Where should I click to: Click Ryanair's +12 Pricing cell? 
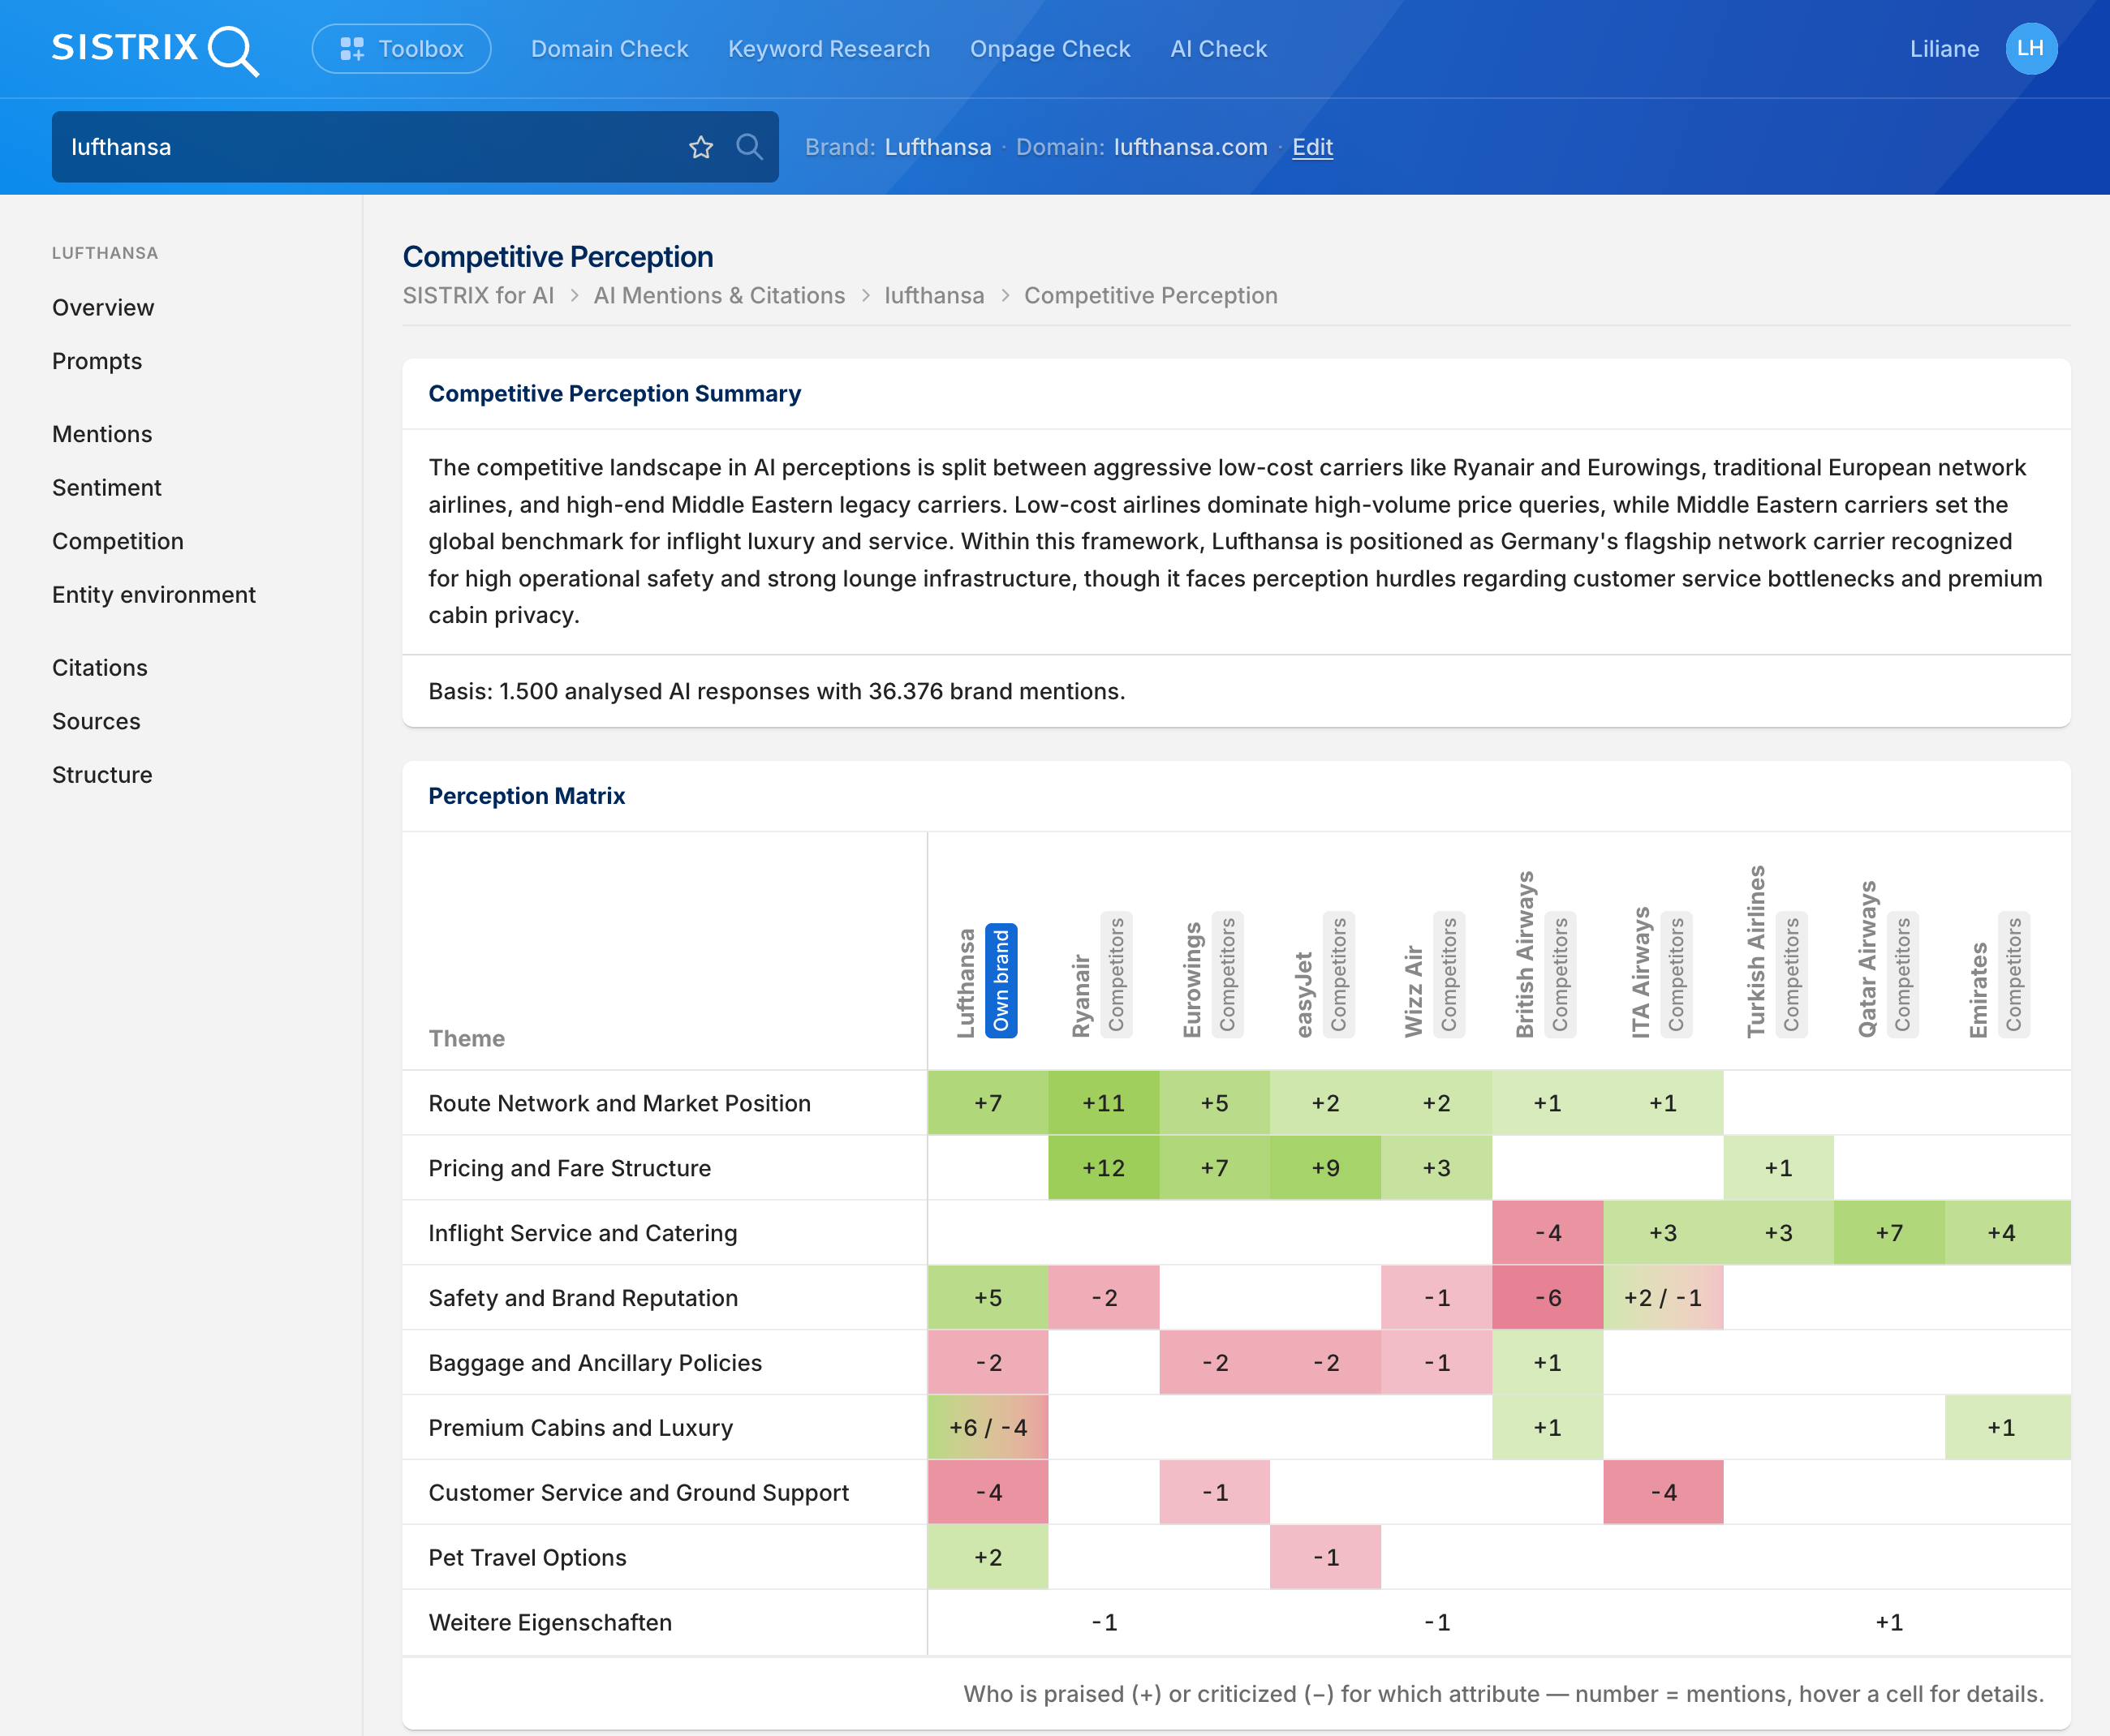(1104, 1168)
